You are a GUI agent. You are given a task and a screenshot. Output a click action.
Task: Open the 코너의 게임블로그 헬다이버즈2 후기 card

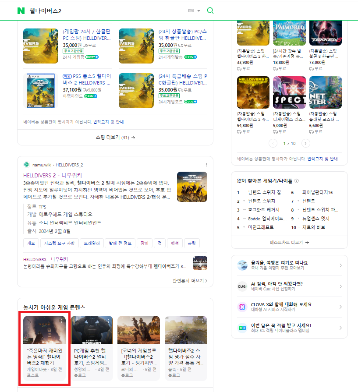coord(138,348)
